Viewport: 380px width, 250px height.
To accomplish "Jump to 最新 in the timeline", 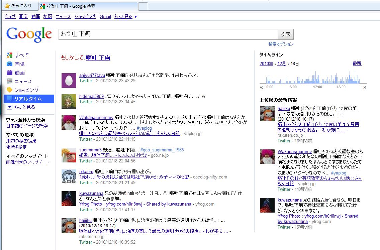I will coord(357,64).
